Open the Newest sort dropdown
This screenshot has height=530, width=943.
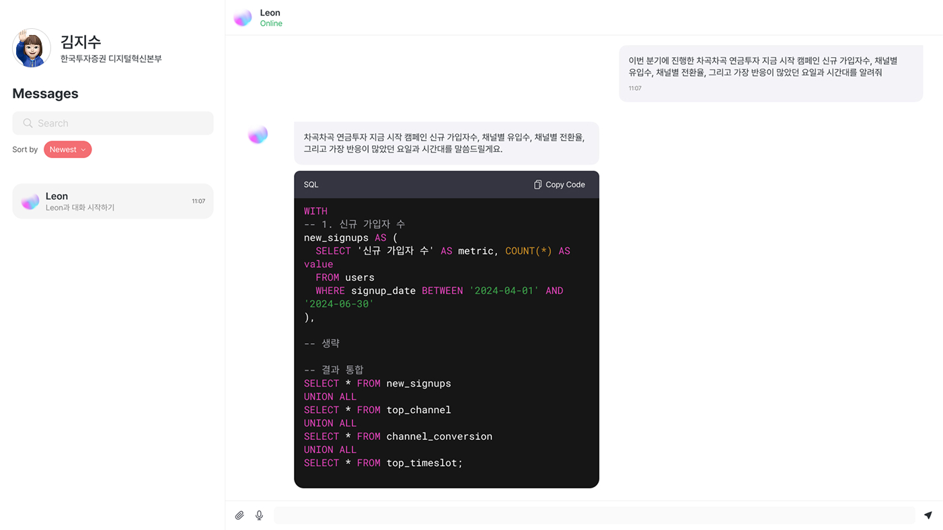(68, 149)
